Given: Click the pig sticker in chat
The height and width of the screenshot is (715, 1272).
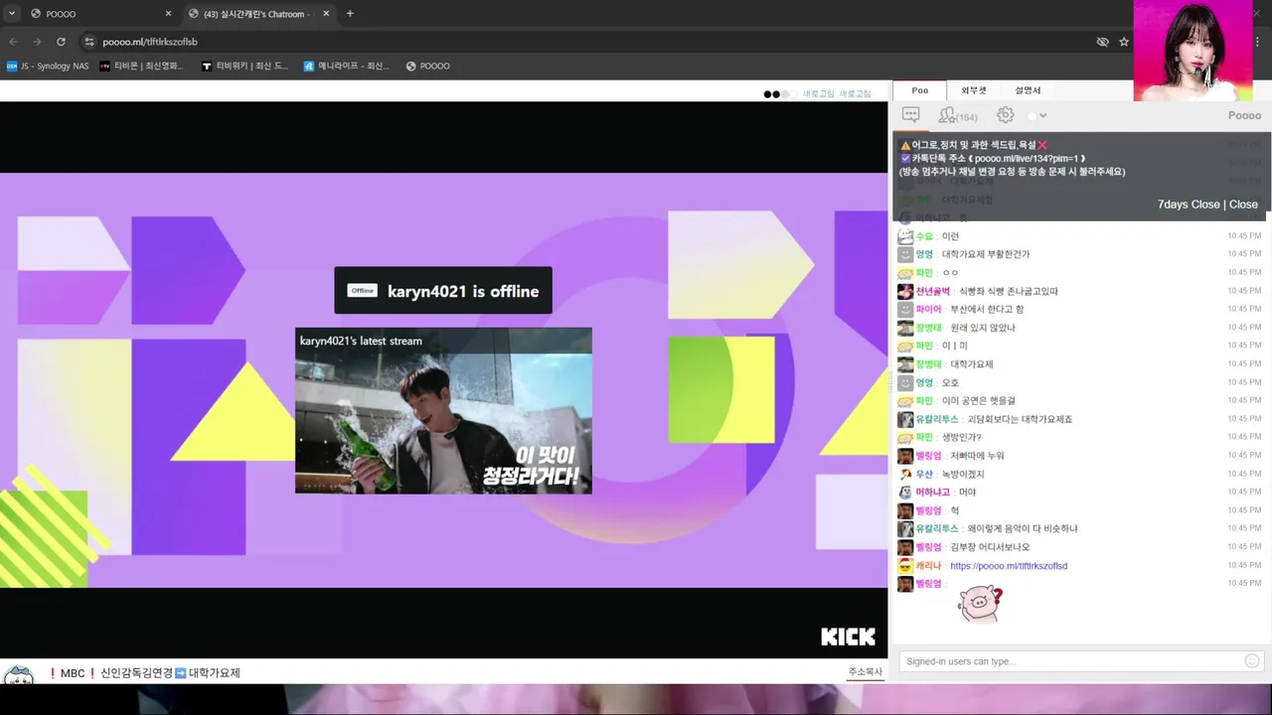Looking at the screenshot, I should click(x=980, y=604).
